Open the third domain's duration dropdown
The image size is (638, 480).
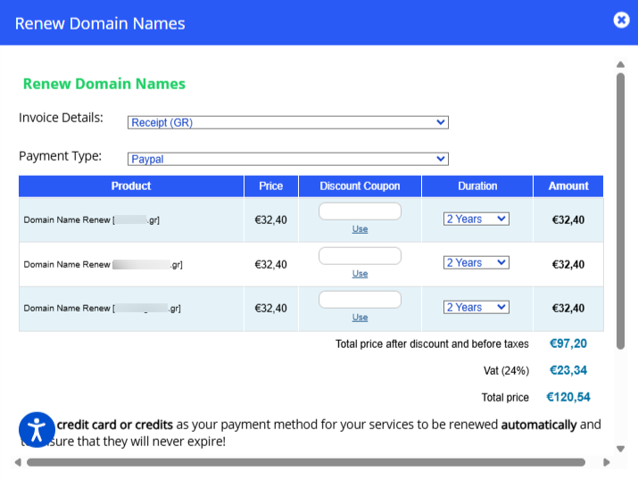476,307
